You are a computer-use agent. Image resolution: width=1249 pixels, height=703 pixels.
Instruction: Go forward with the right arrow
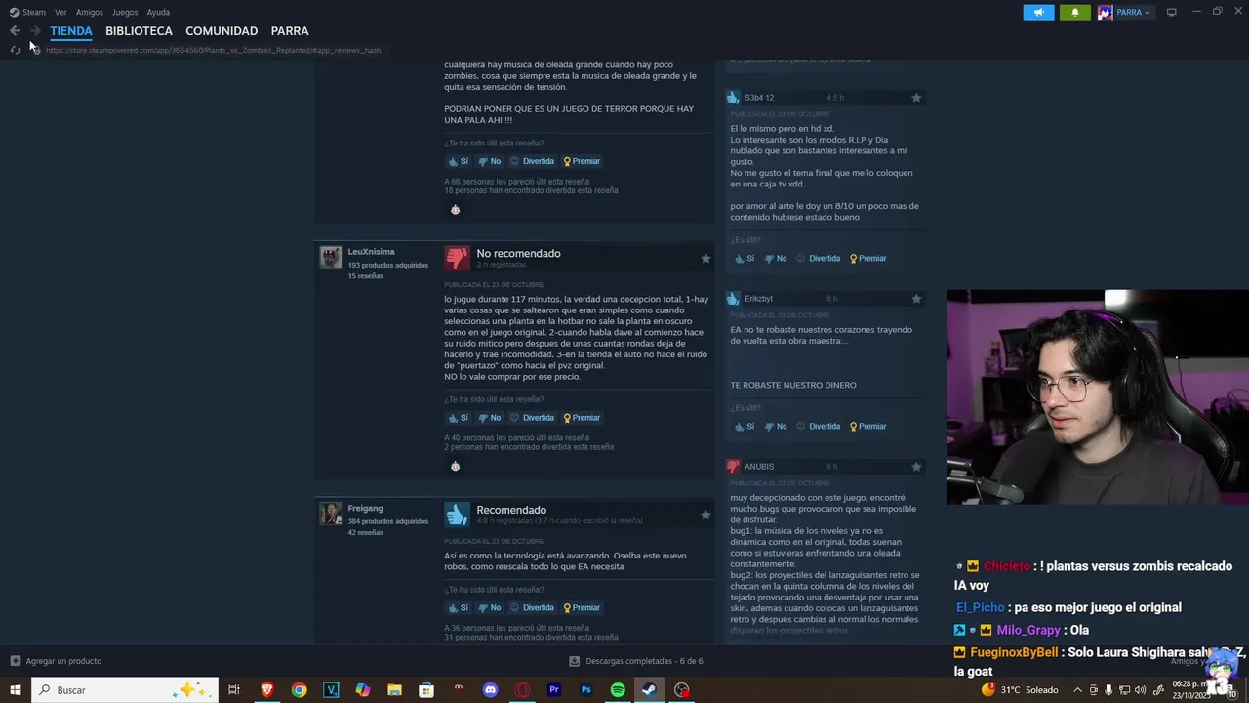pyautogui.click(x=35, y=31)
